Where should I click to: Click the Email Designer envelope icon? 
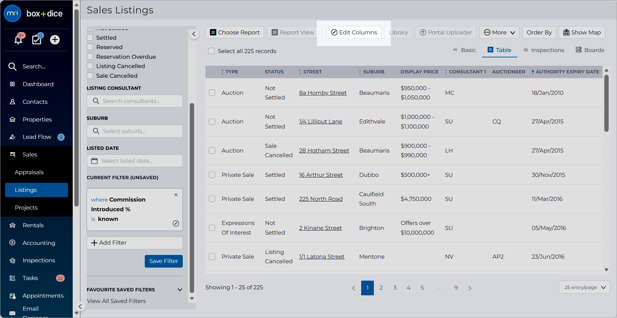click(12, 313)
